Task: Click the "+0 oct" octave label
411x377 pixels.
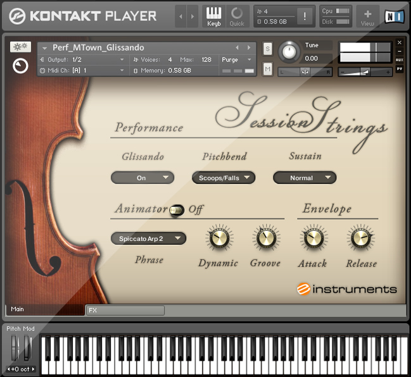Action: 21,369
